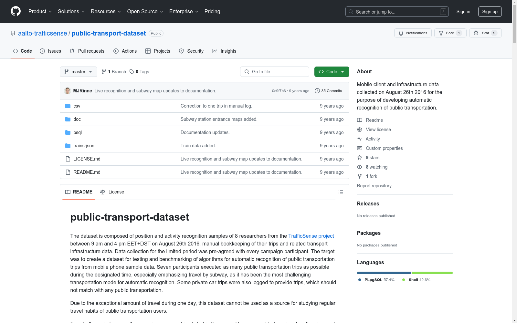
Task: Star the repository
Action: click(x=485, y=33)
